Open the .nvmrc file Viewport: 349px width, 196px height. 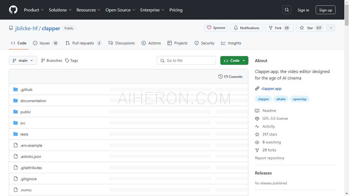pyautogui.click(x=26, y=190)
